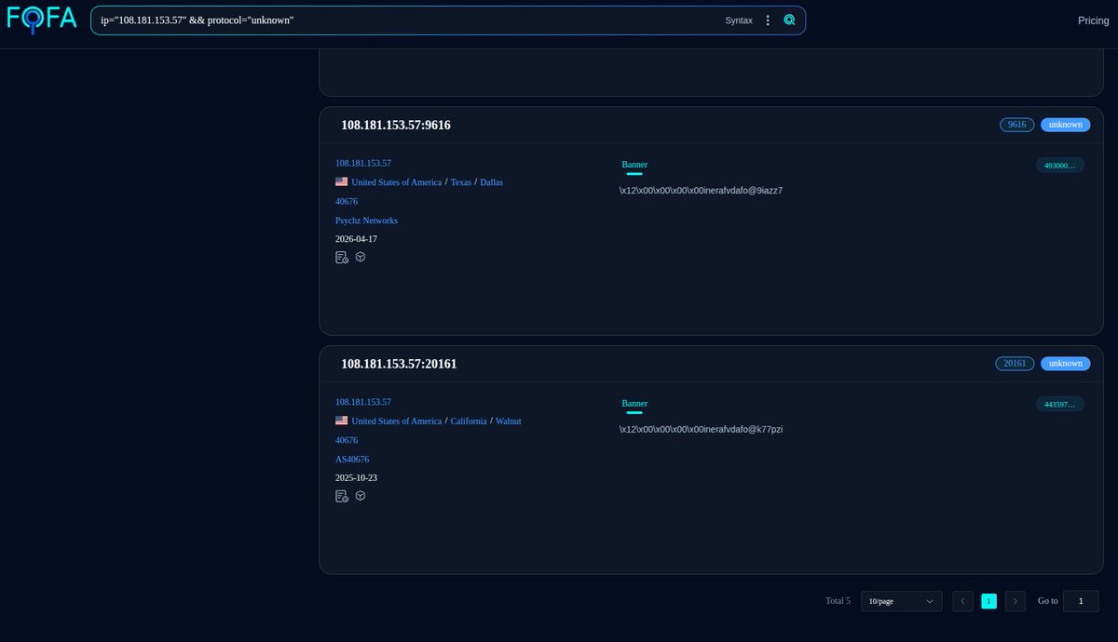Click the 20161 port badge
Image resolution: width=1118 pixels, height=642 pixels.
click(x=1015, y=364)
